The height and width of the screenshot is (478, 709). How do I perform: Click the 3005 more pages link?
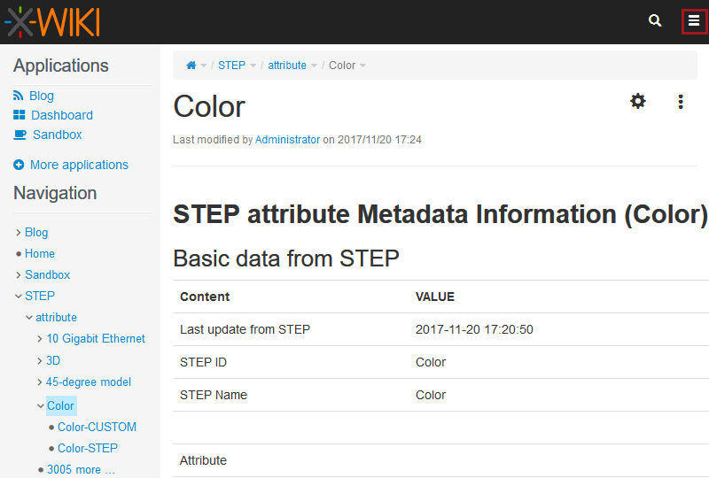click(82, 470)
